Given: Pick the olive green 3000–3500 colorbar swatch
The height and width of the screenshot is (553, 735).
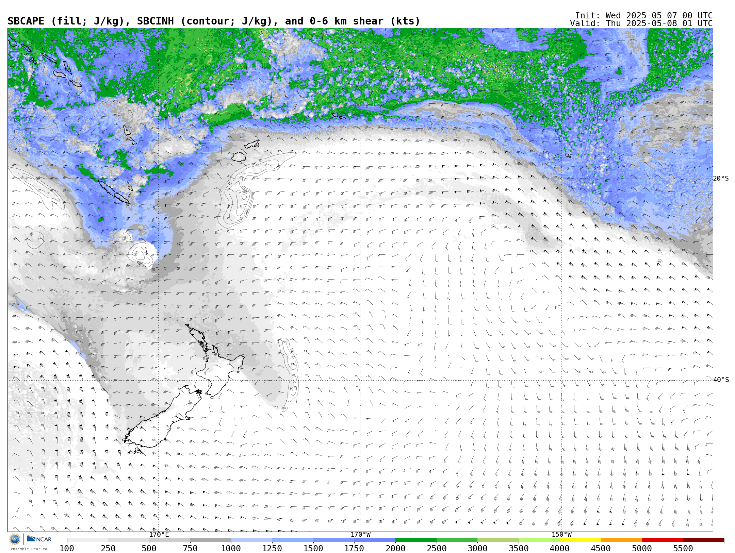Looking at the screenshot, I should [498, 540].
